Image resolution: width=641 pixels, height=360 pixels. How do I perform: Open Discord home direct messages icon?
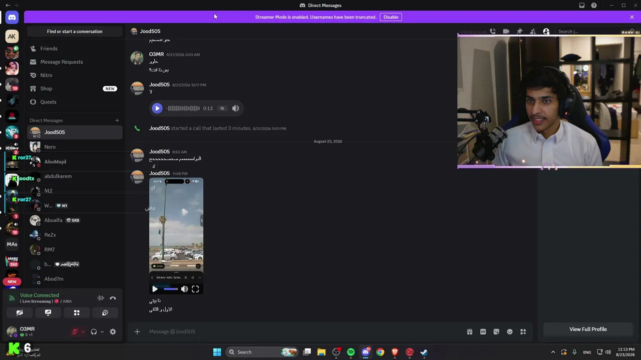pyautogui.click(x=12, y=17)
